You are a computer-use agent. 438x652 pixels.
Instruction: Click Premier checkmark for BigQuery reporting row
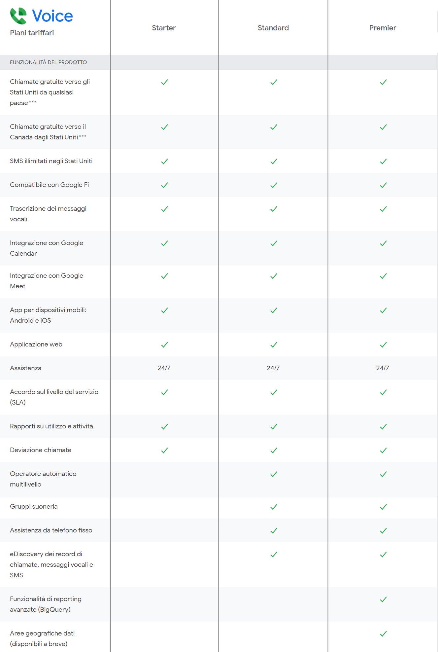pos(383,599)
